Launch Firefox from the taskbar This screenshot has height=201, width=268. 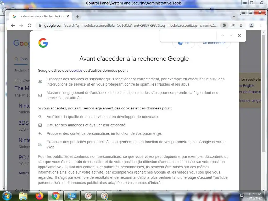[x=40, y=196]
